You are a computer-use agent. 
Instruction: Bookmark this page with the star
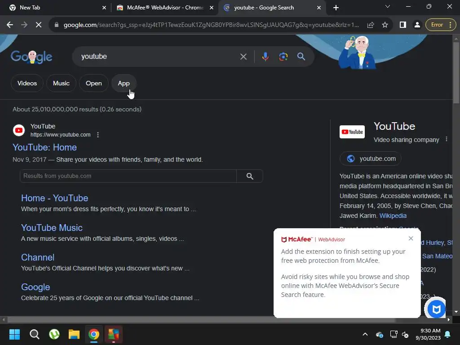pyautogui.click(x=385, y=25)
